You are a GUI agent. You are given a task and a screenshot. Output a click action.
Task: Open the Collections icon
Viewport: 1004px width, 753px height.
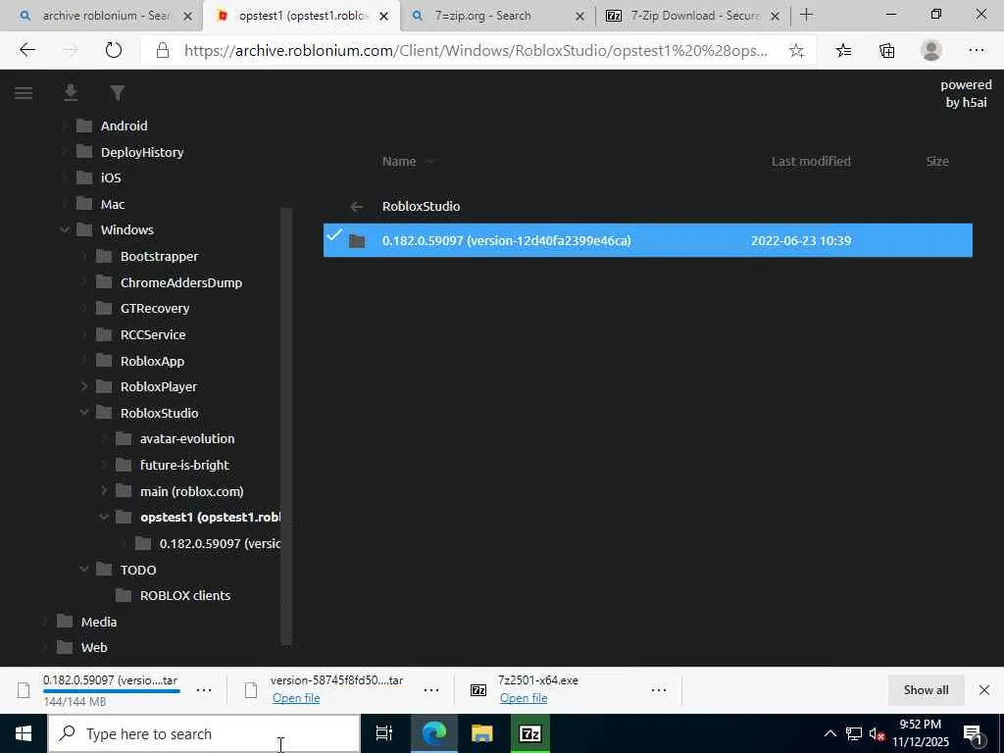tap(886, 50)
